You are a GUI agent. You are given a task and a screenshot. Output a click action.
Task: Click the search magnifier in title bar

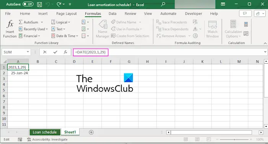[x=163, y=4]
